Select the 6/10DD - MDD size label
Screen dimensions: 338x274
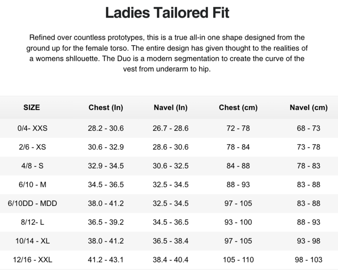[x=32, y=204]
